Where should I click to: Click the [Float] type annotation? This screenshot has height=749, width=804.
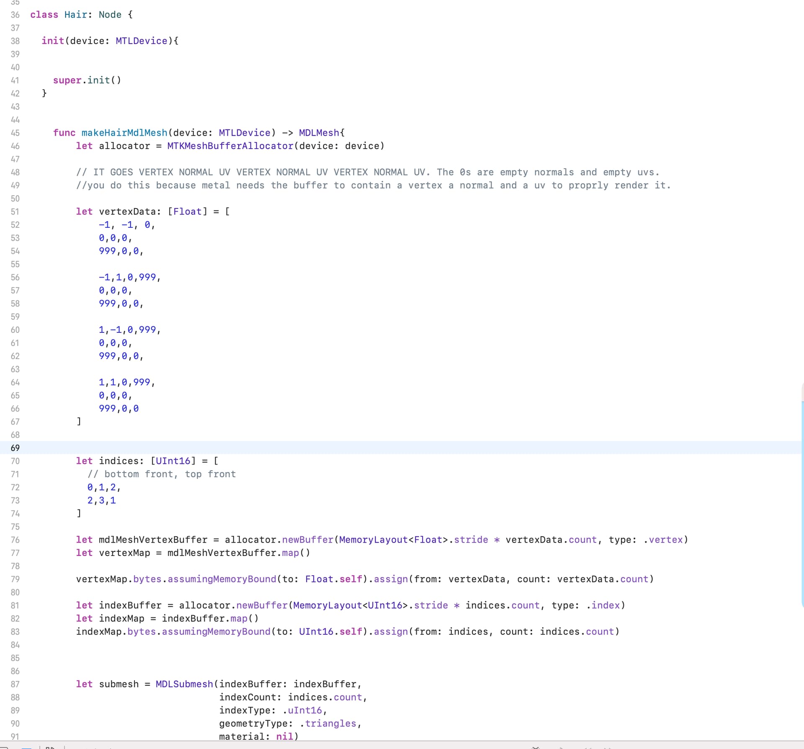tap(188, 212)
